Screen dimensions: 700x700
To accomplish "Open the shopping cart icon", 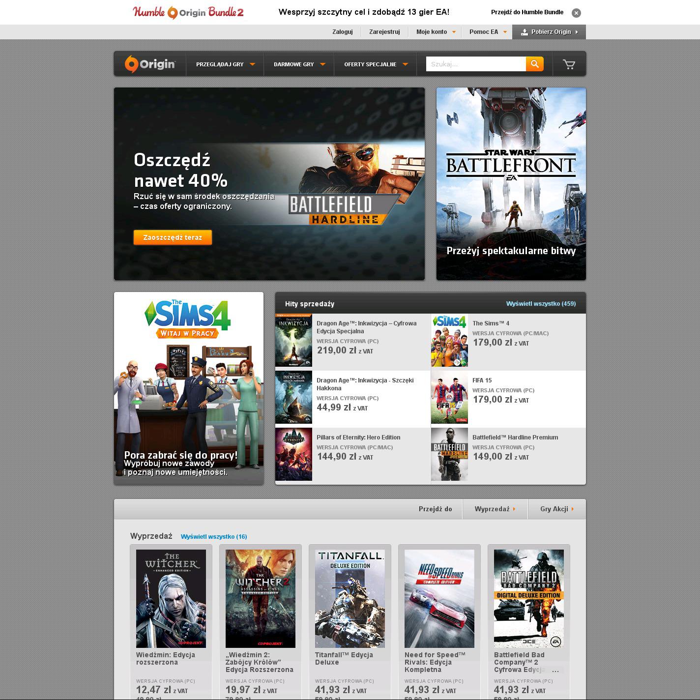I will pos(569,64).
